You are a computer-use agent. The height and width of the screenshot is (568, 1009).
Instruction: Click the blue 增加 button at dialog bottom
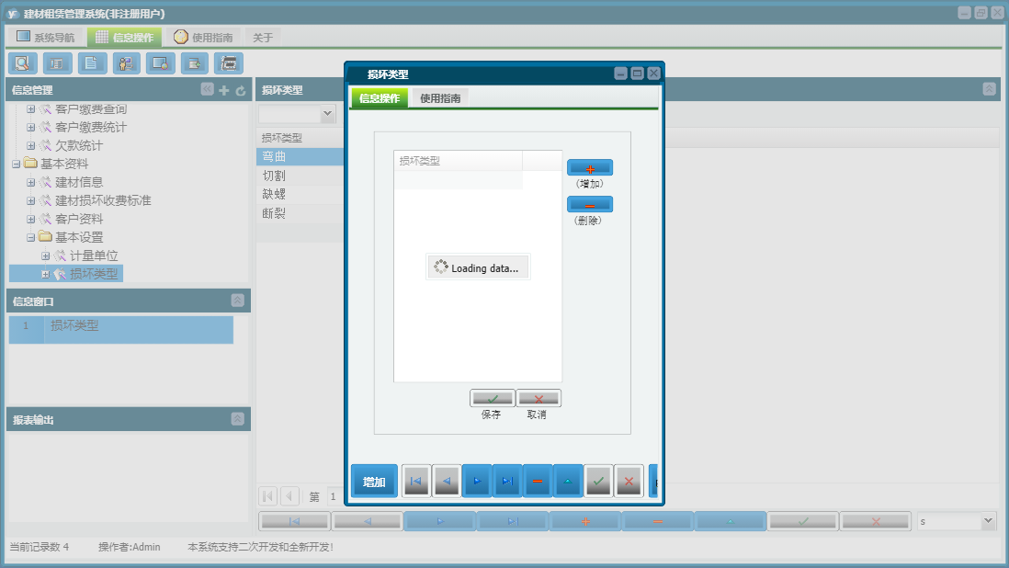tap(374, 482)
